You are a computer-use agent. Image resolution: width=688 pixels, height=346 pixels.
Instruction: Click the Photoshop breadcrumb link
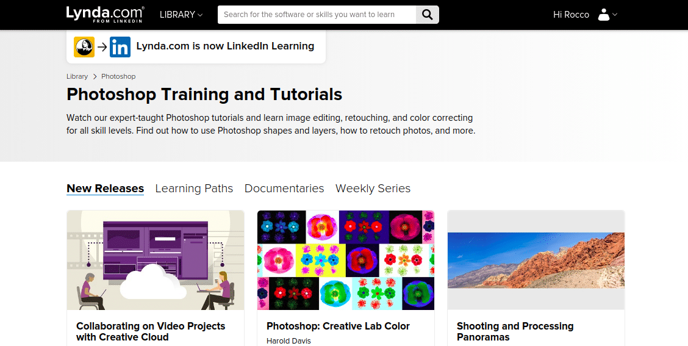point(118,76)
